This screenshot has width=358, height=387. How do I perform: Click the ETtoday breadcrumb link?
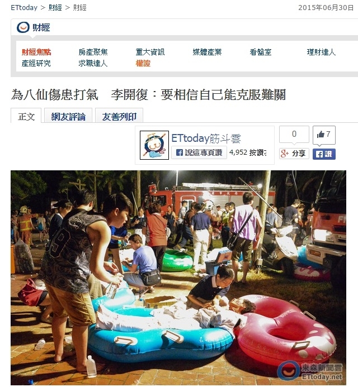[24, 8]
